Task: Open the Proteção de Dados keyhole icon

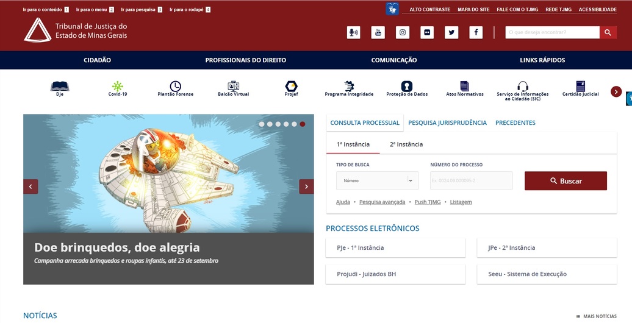Action: click(x=407, y=86)
